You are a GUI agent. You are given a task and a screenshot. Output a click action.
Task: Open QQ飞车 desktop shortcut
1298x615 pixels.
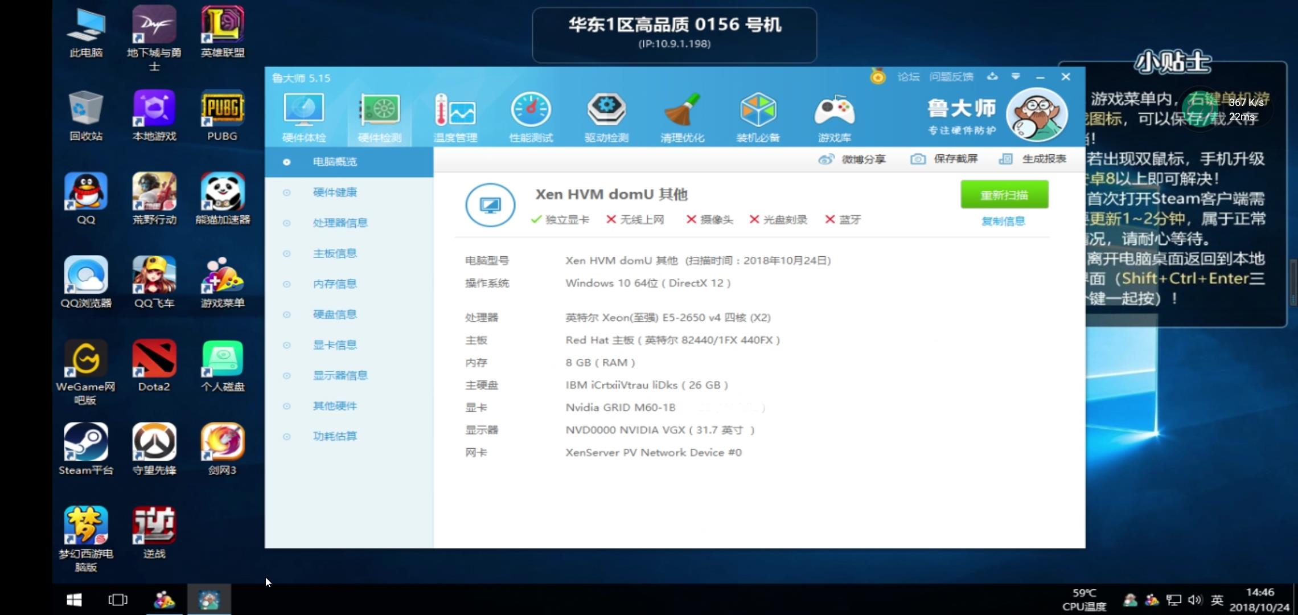[154, 283]
